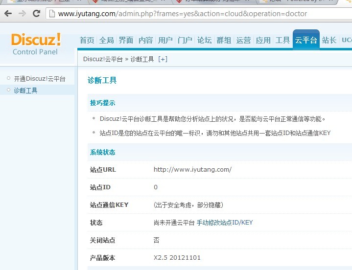The image size is (352, 270).
Task: Open the 应用 menu tab
Action: point(263,41)
